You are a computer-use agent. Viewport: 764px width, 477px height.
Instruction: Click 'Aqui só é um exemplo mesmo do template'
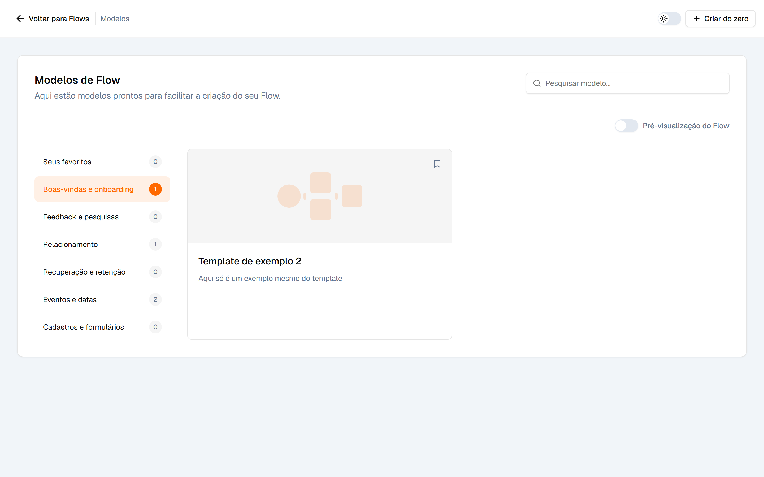[x=270, y=278]
